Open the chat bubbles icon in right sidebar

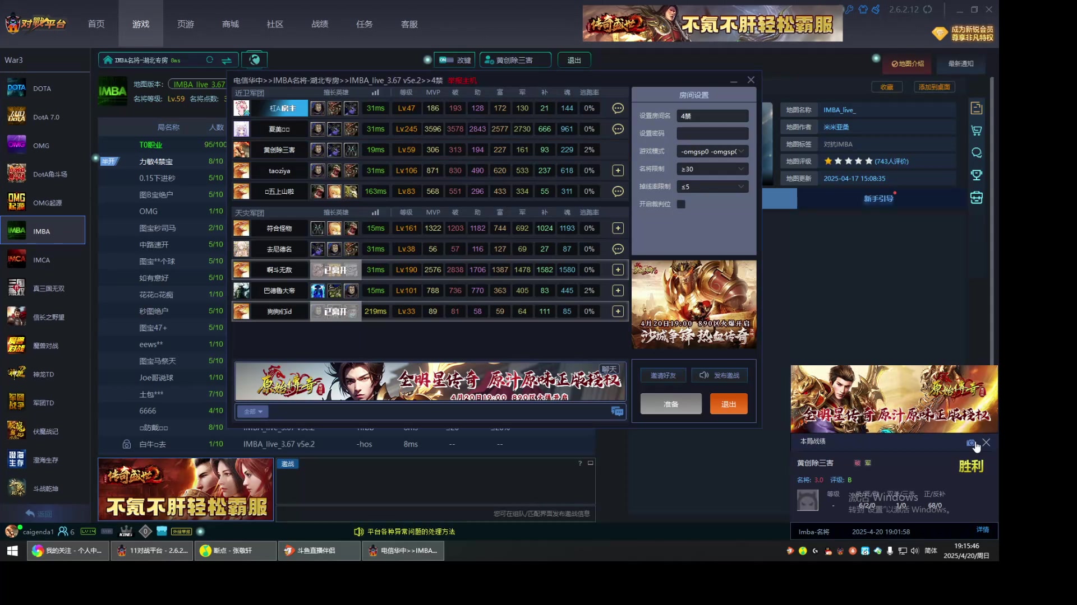(x=977, y=153)
